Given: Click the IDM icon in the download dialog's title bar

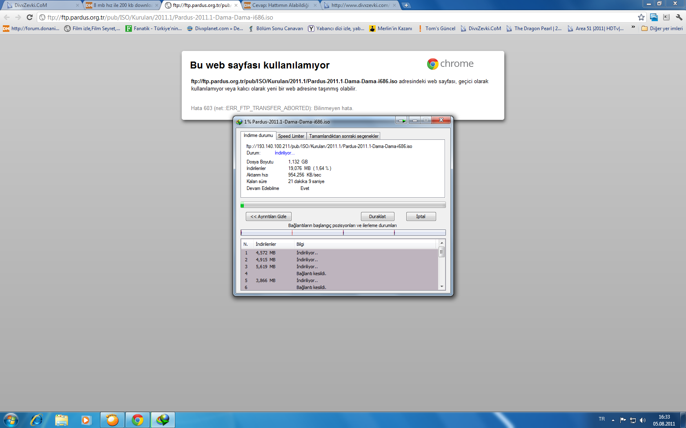Looking at the screenshot, I should tap(239, 121).
